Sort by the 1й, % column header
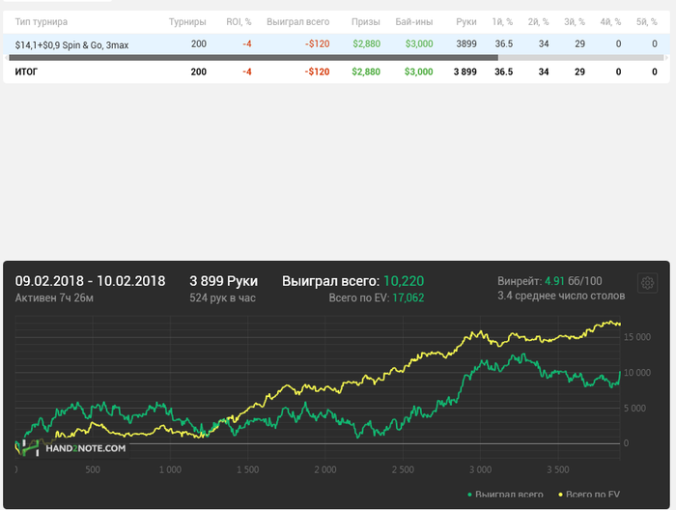This screenshot has height=510, width=676. pos(502,22)
